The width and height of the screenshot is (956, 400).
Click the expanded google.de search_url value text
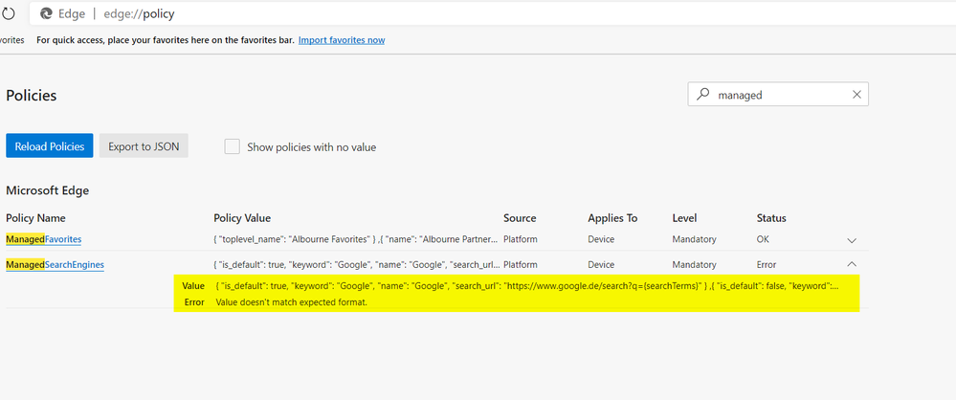click(x=528, y=286)
